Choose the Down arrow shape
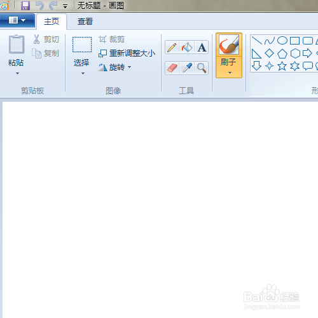 tap(256, 66)
